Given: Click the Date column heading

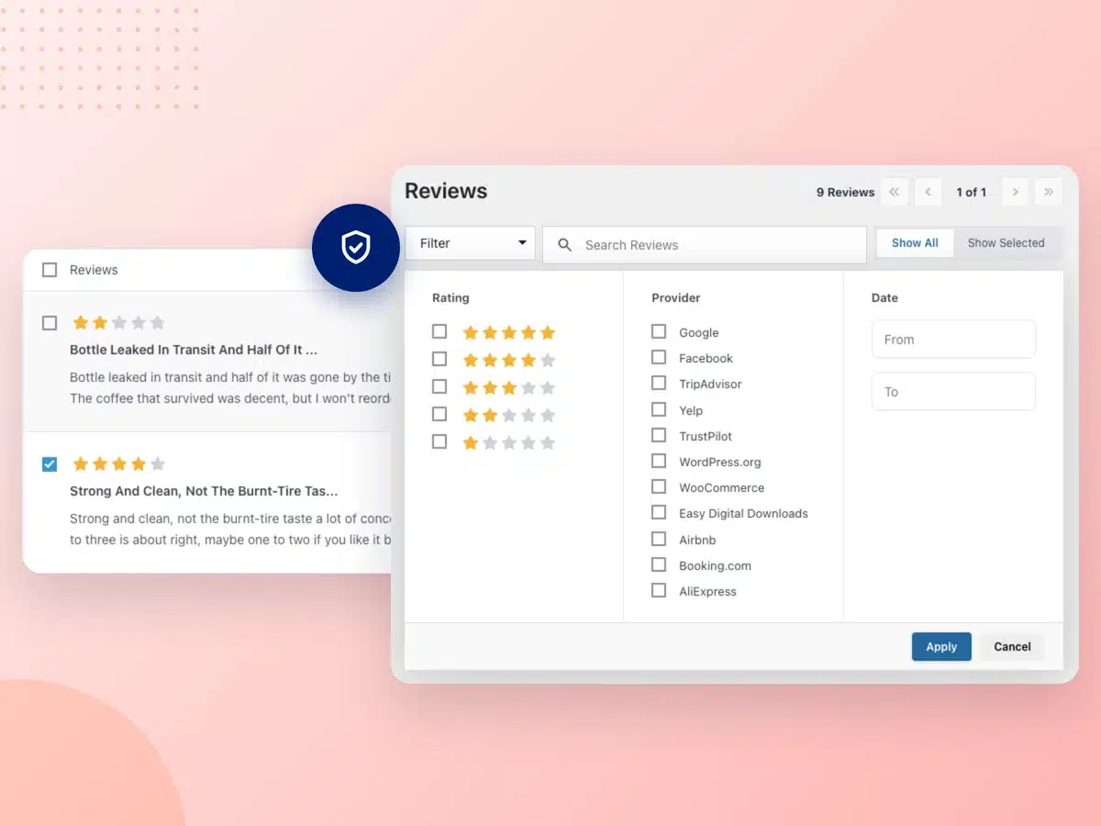Looking at the screenshot, I should (x=884, y=298).
